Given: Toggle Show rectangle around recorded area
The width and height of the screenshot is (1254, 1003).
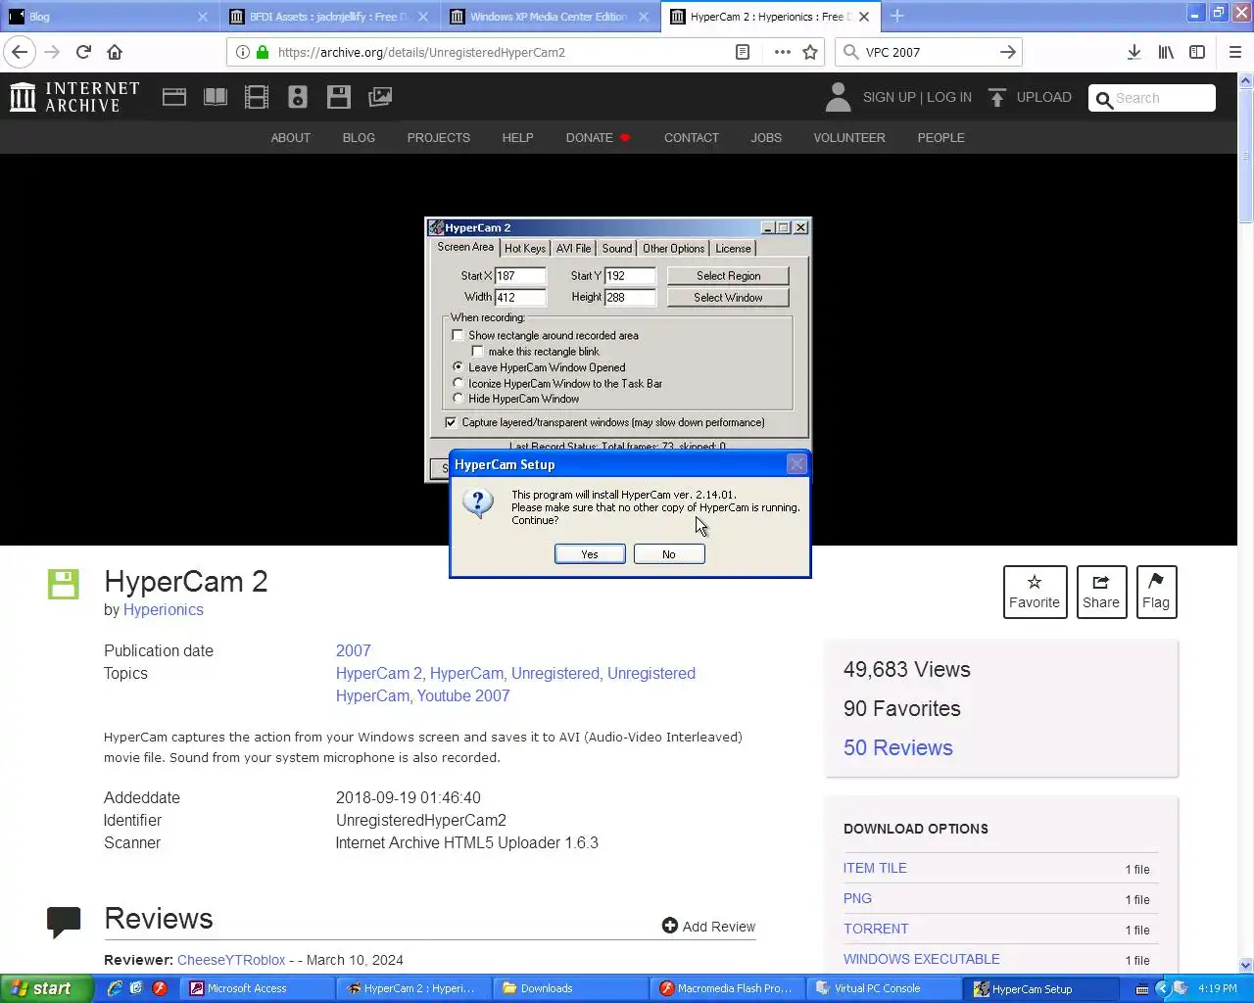Looking at the screenshot, I should pyautogui.click(x=458, y=335).
